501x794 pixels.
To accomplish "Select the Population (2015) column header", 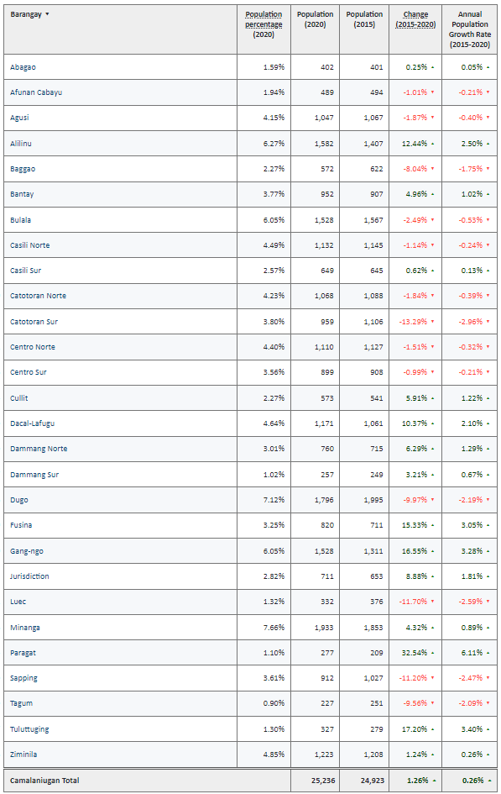I will [364, 19].
